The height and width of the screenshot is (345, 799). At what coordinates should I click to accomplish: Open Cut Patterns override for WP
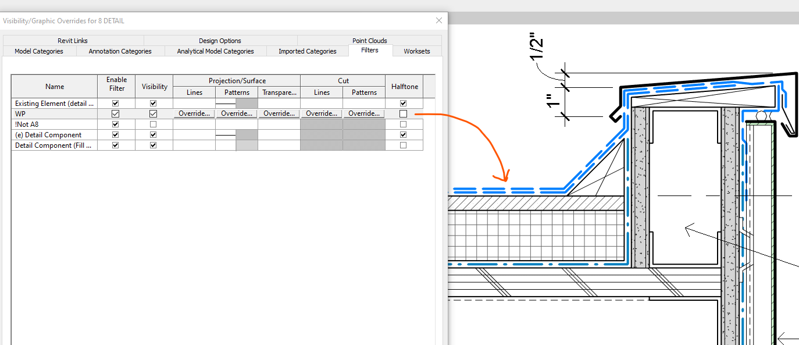click(x=363, y=113)
